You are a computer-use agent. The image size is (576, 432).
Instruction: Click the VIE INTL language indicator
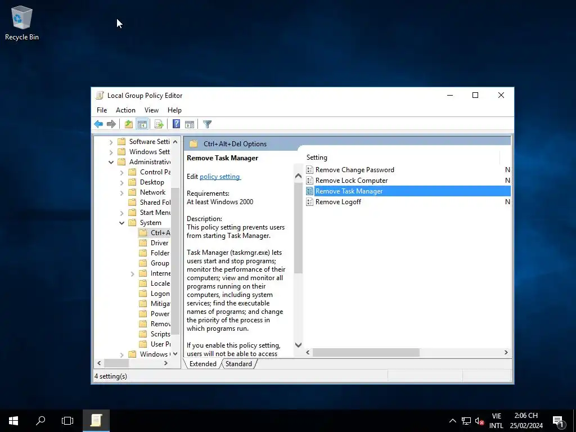[x=496, y=421]
